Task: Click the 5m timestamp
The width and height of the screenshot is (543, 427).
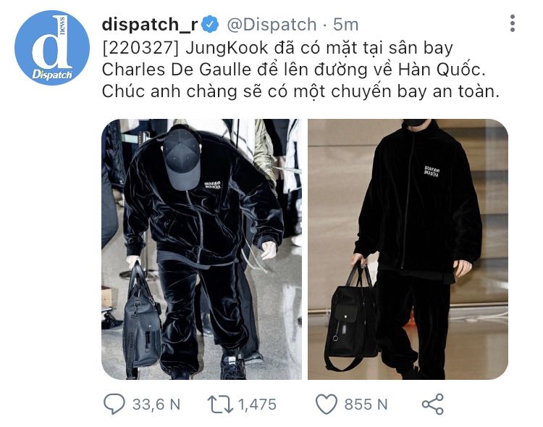Action: (x=345, y=25)
